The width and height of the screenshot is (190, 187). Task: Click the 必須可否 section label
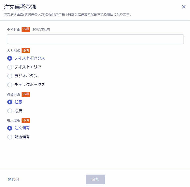(13, 94)
